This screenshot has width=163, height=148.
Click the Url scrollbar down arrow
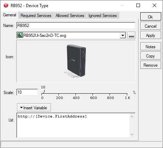(132, 135)
